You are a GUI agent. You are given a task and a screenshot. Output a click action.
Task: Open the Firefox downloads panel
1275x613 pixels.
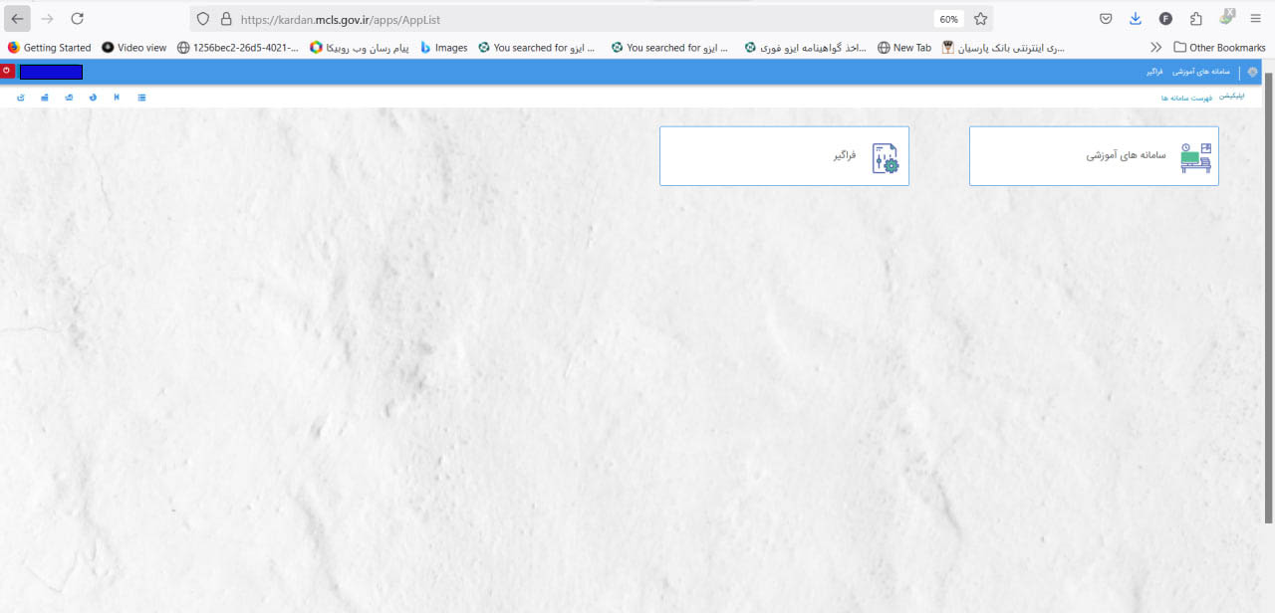click(1136, 19)
